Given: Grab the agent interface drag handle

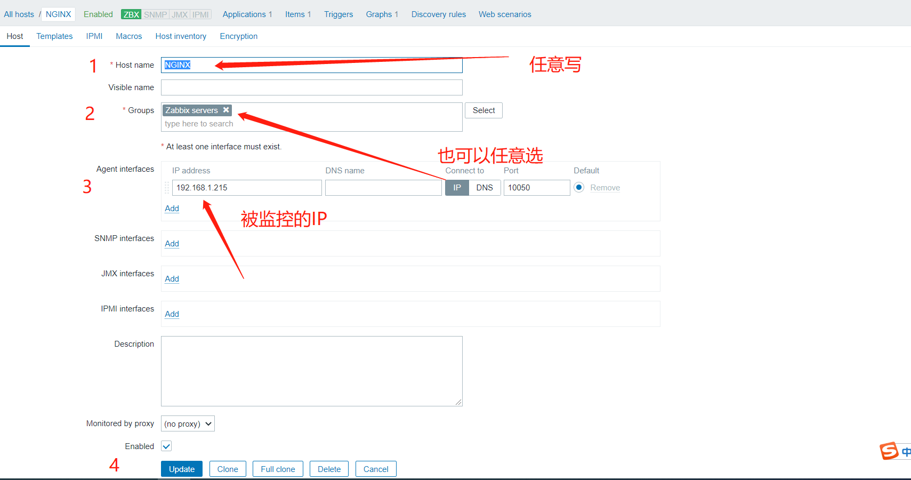Looking at the screenshot, I should coord(167,188).
